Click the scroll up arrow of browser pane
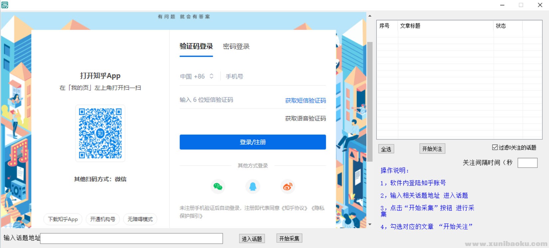The image size is (549, 248). point(370,16)
